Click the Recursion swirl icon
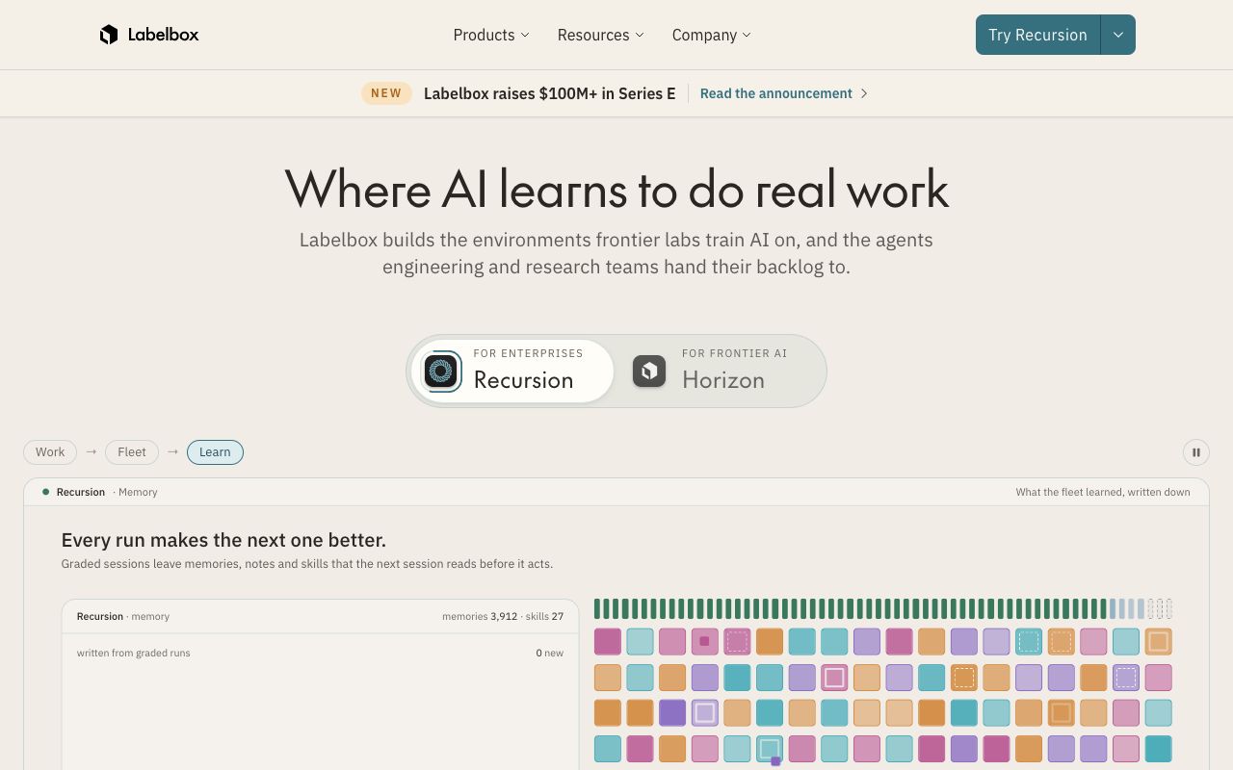1233x770 pixels. [x=441, y=372]
